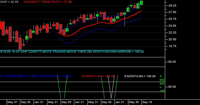Image resolution: width=200 pixels, height=105 pixels.
Task: Select the 25.75 price axis value
Action: (x=172, y=19)
